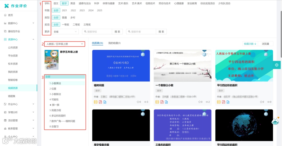The image size is (282, 146).
Task: Click the 作业评价 logo icon
Action: (x=7, y=6)
